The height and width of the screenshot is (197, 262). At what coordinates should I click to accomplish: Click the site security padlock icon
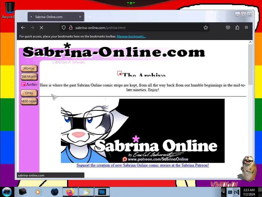pyautogui.click(x=71, y=27)
